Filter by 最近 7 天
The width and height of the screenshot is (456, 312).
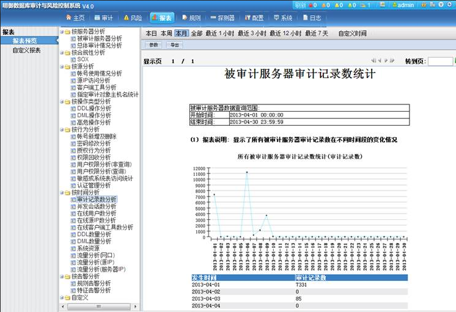tap(317, 34)
